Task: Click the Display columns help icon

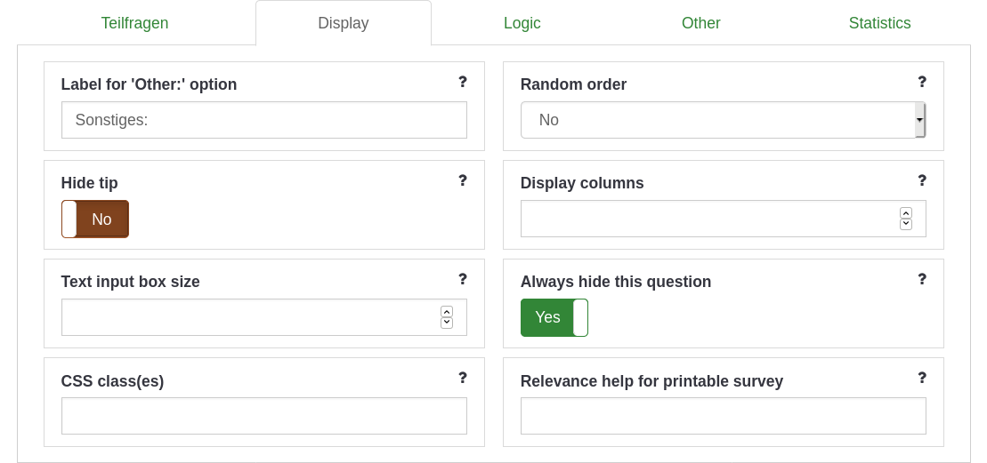Action: tap(922, 180)
